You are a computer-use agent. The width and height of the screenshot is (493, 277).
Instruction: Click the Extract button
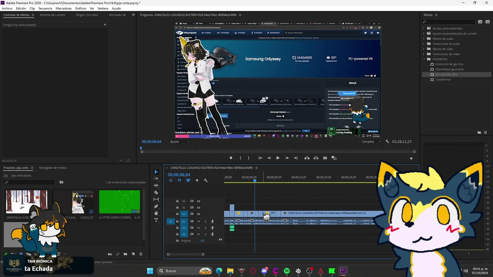coord(316,158)
